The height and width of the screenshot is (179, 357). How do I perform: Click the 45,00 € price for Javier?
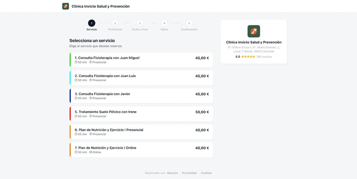202,94
